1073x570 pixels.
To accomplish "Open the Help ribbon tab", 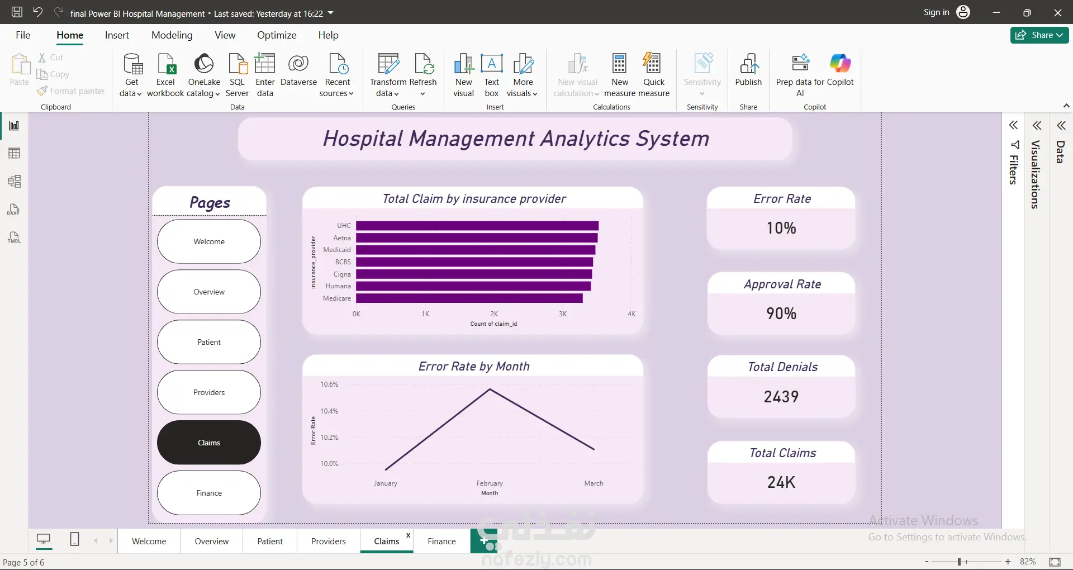I will coord(329,35).
